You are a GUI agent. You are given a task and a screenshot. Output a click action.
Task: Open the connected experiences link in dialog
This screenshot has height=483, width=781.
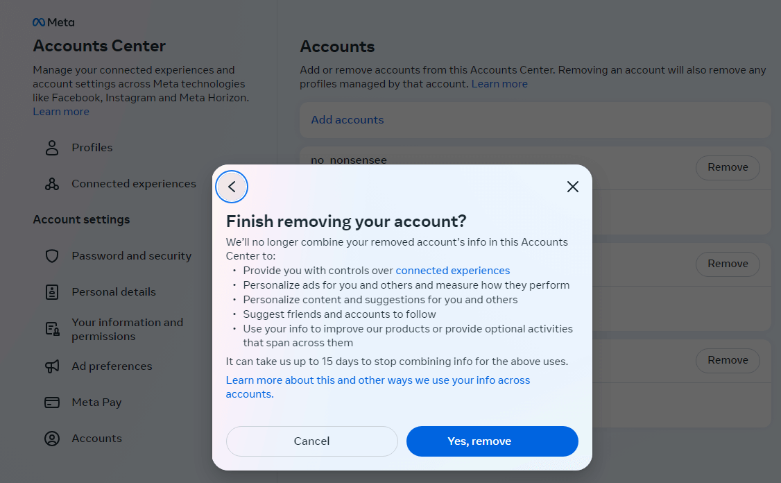coord(452,271)
